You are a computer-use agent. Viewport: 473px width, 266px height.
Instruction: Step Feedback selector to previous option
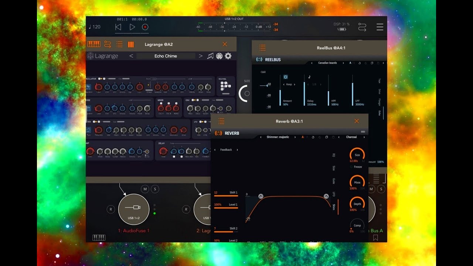(x=215, y=150)
